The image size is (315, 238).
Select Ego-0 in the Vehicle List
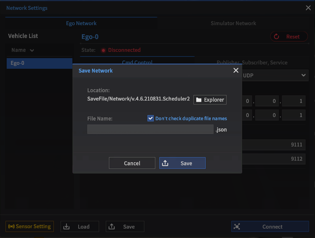(x=39, y=63)
